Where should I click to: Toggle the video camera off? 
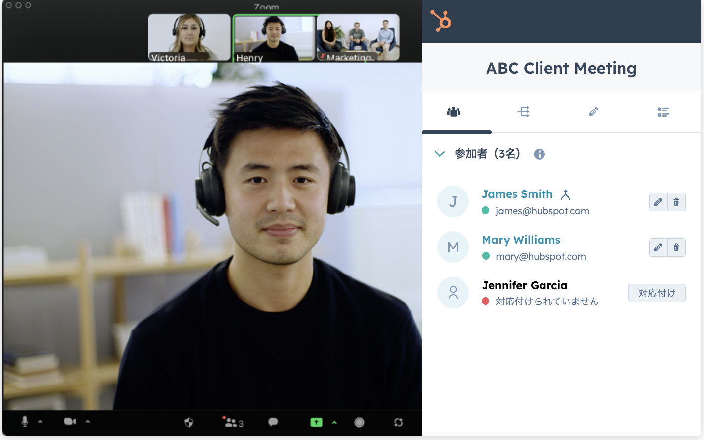click(70, 421)
